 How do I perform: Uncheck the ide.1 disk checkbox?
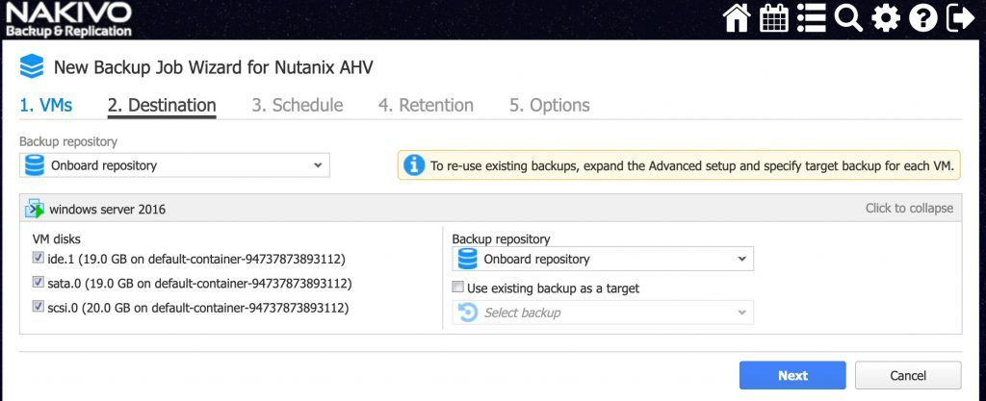[x=38, y=258]
